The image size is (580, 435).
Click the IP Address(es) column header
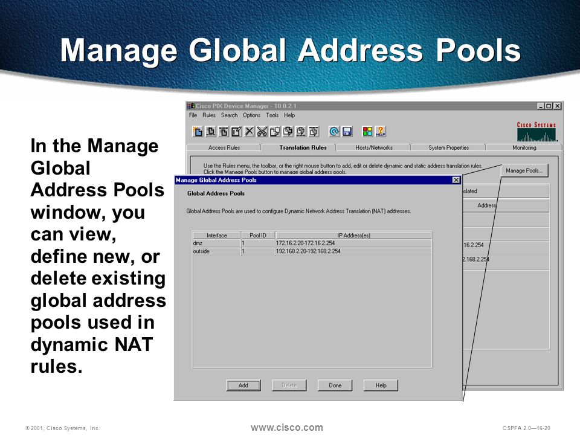tap(353, 235)
